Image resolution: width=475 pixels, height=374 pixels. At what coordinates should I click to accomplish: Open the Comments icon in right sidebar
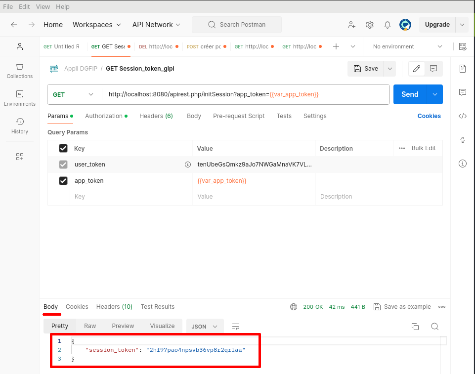click(463, 92)
